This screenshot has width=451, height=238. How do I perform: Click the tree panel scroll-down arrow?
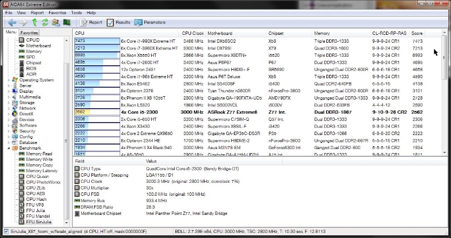coord(67,222)
